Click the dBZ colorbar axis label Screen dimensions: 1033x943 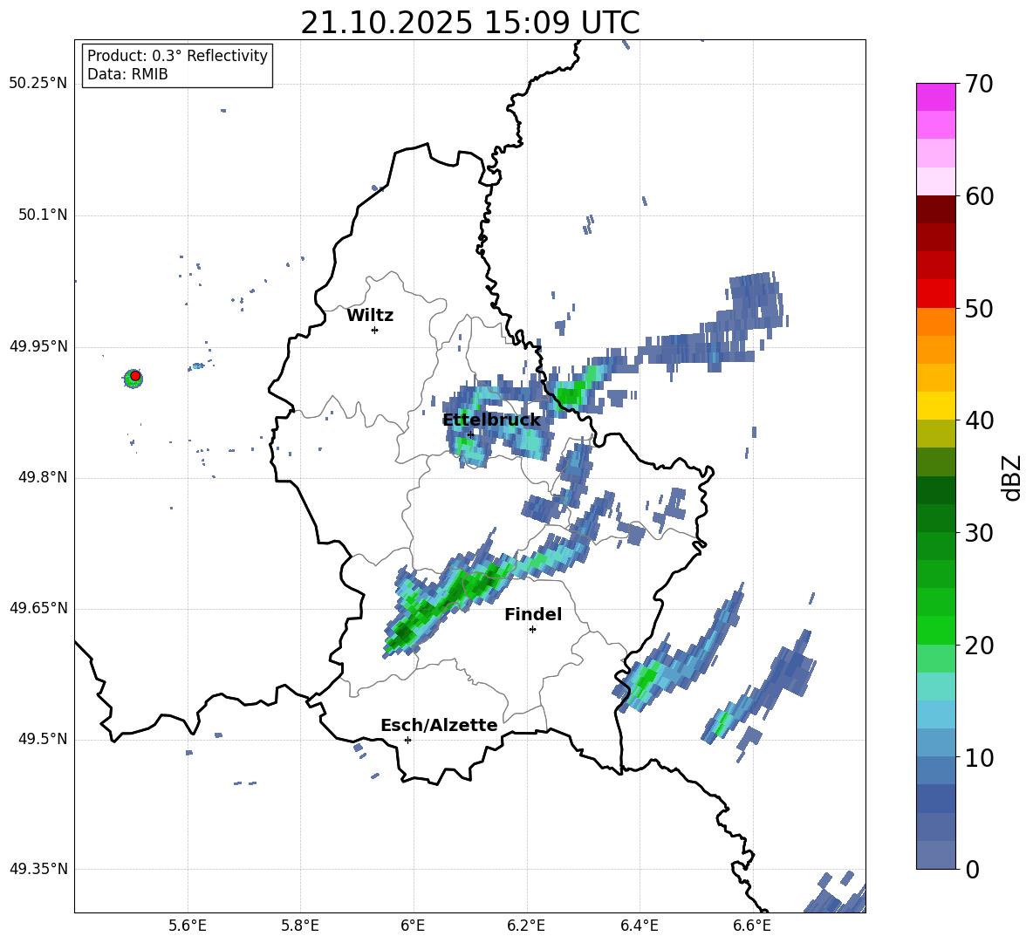pyautogui.click(x=1013, y=477)
